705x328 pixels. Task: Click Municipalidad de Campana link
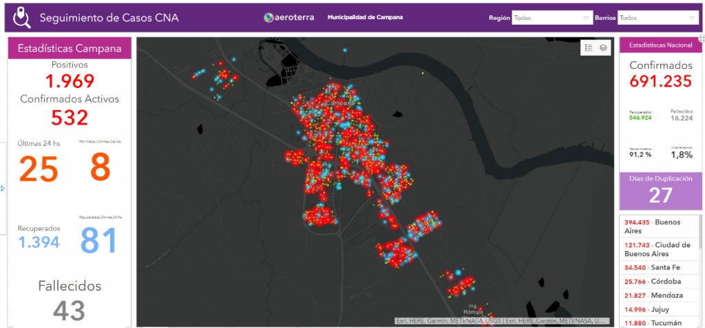click(x=365, y=17)
